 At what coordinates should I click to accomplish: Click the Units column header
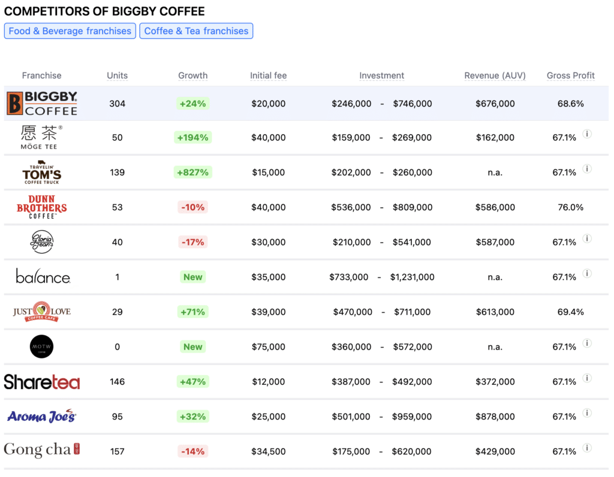click(x=117, y=75)
